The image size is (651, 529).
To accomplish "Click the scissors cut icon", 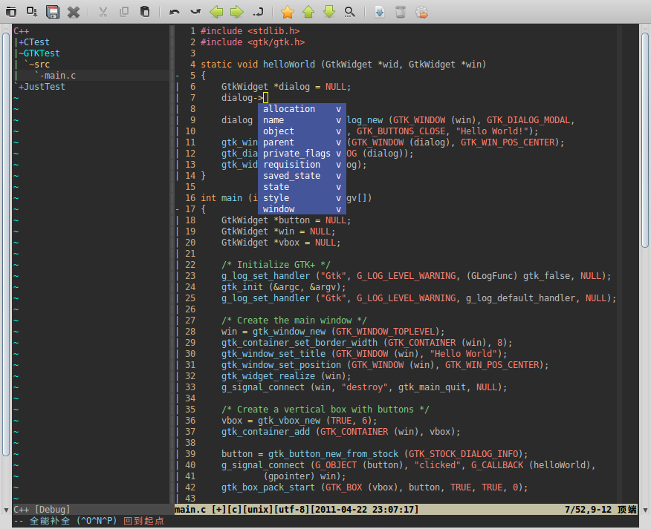I will 103,12.
